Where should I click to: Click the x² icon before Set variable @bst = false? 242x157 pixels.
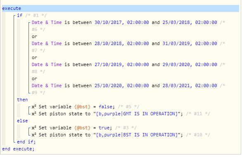(x=34, y=107)
